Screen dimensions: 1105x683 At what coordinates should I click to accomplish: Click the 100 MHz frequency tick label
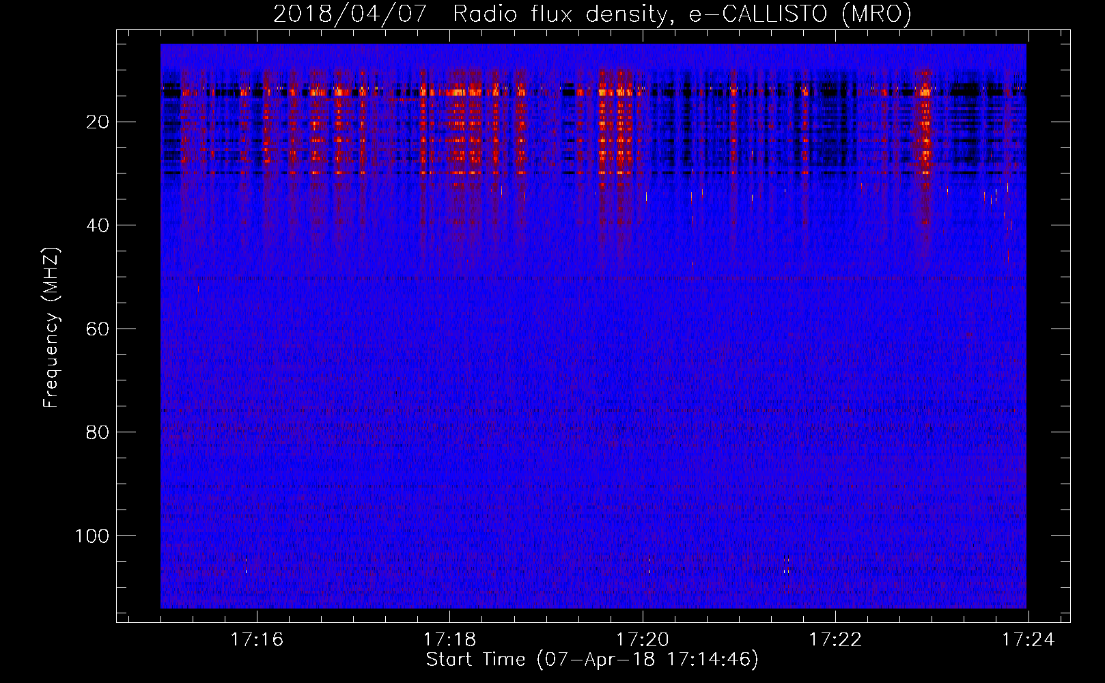(92, 536)
